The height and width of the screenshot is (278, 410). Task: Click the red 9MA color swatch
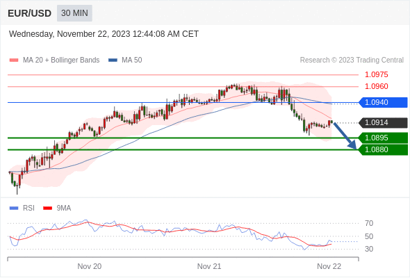coord(47,208)
